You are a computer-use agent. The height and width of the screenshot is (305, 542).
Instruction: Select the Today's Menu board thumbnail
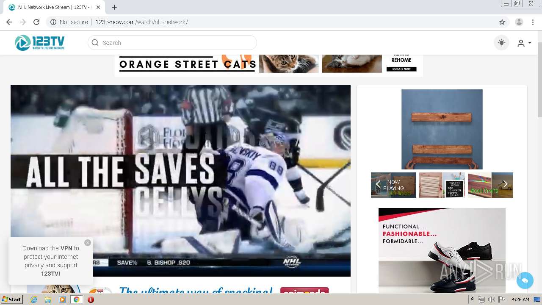(442, 185)
